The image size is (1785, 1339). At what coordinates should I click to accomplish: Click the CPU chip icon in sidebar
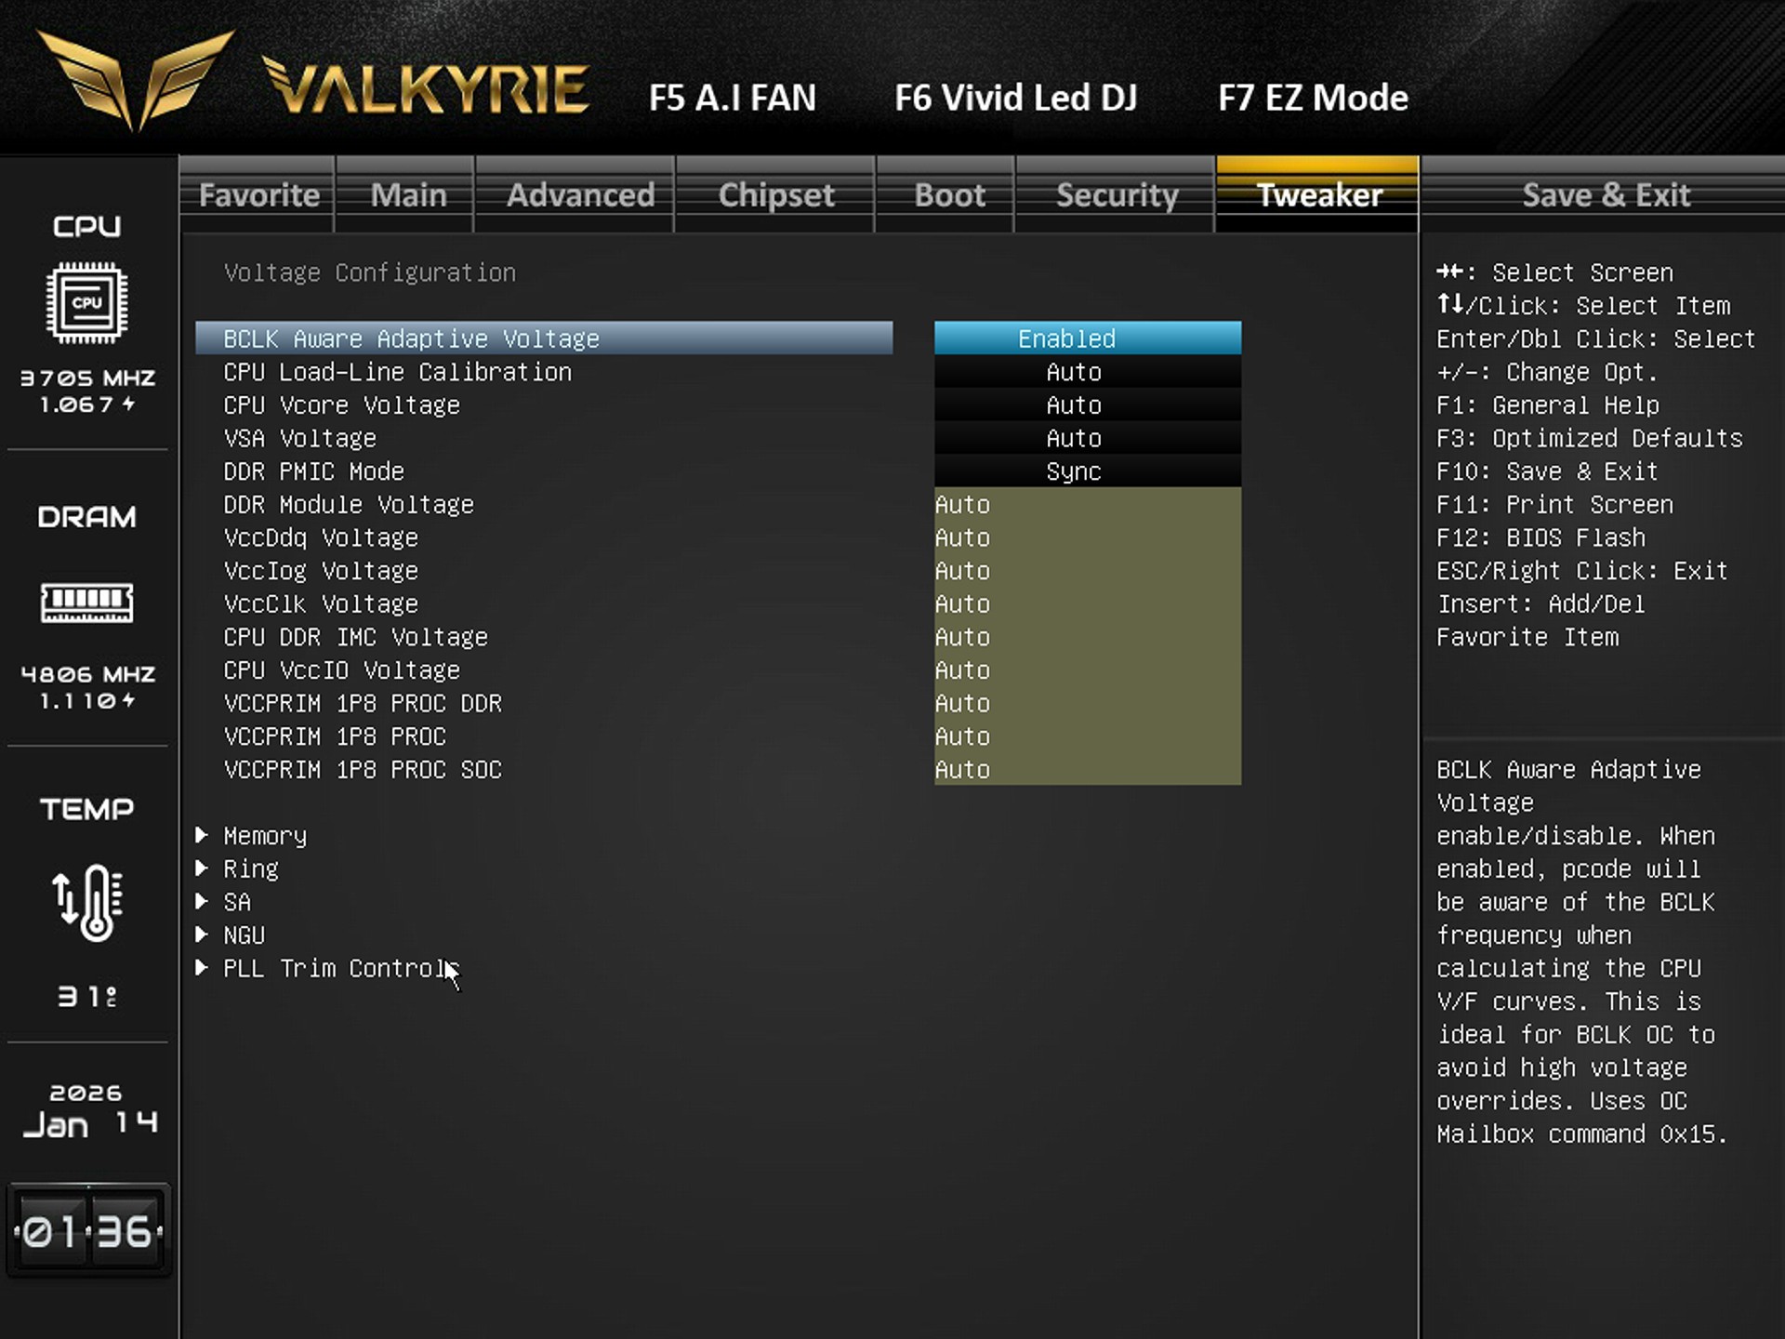click(x=86, y=302)
